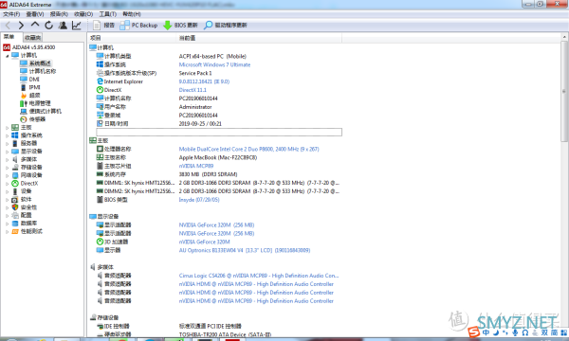Click the 数据库 database icon in tree

[x=15, y=224]
